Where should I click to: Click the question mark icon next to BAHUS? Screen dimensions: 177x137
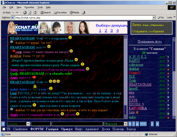click(x=168, y=61)
